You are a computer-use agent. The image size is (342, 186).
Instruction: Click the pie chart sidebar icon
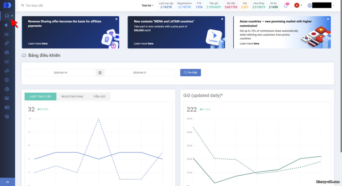click(7, 89)
